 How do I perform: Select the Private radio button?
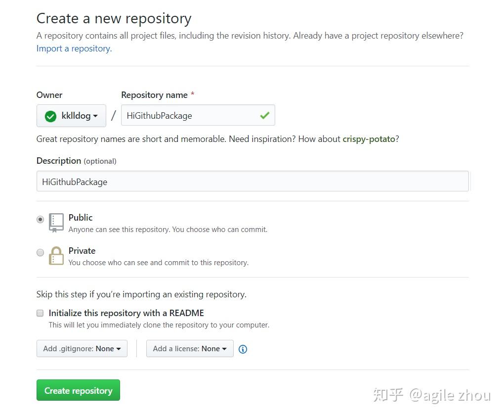[40, 253]
